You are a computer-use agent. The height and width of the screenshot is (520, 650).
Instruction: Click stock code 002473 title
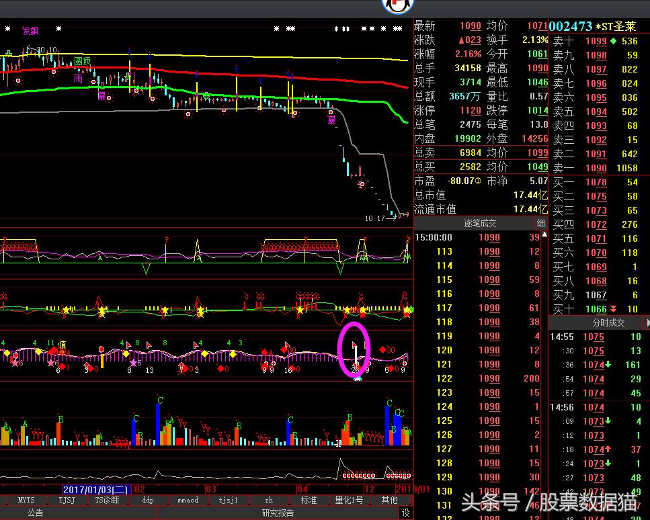click(x=571, y=26)
